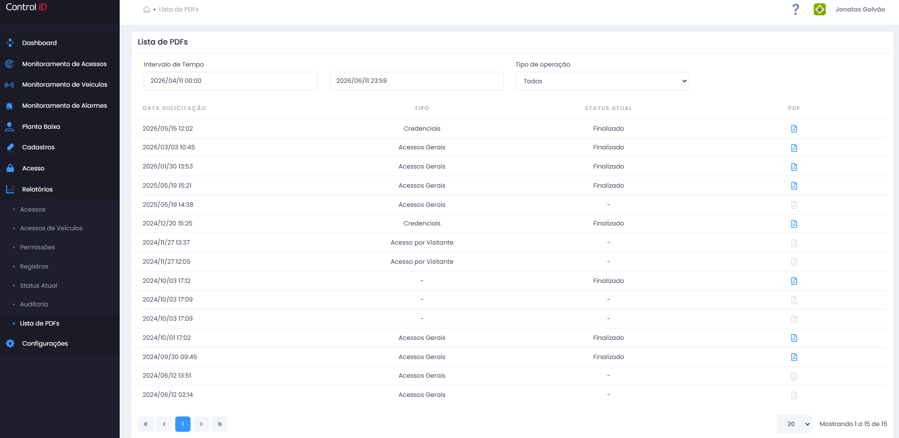The width and height of the screenshot is (899, 438).
Task: Click the help question mark icon
Action: 795,10
